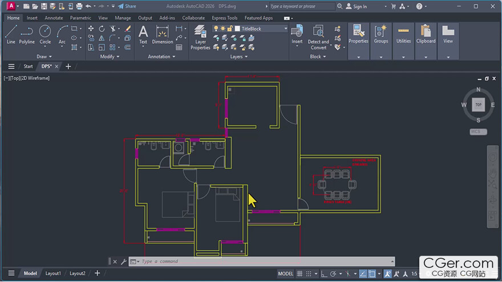Toggle polar tracking in status bar
Screen dimensions: 502x282
[x=333, y=273]
